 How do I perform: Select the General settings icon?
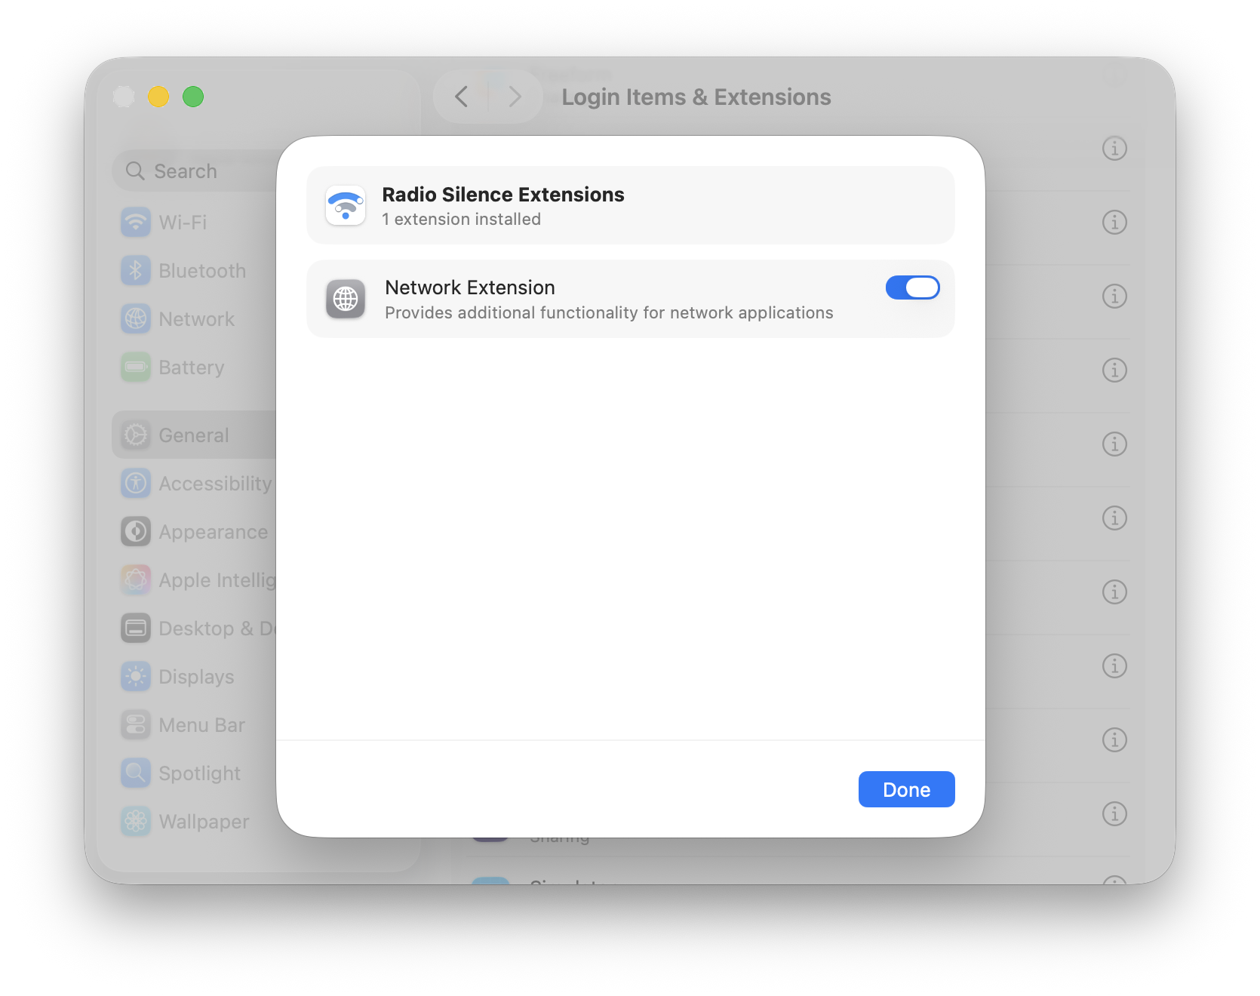135,435
